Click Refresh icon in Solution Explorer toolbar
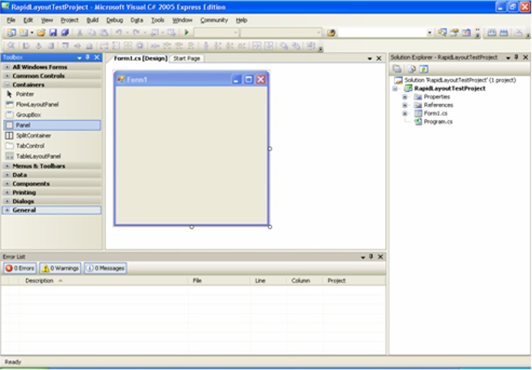Image resolution: width=532 pixels, height=370 pixels. click(x=424, y=69)
